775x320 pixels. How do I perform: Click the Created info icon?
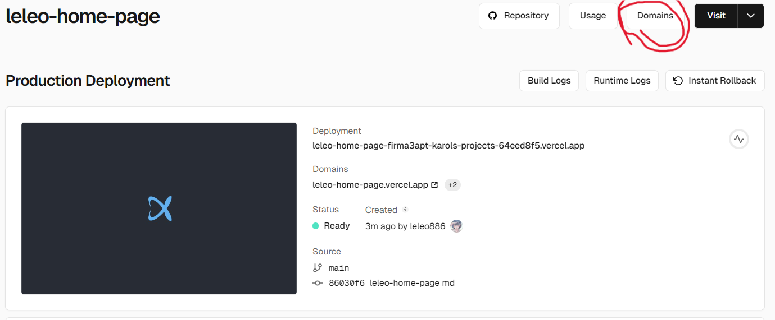click(405, 210)
